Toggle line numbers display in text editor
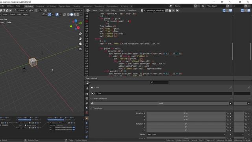 coord(224,11)
